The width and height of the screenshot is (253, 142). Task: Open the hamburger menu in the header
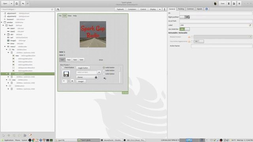[x=239, y=4]
